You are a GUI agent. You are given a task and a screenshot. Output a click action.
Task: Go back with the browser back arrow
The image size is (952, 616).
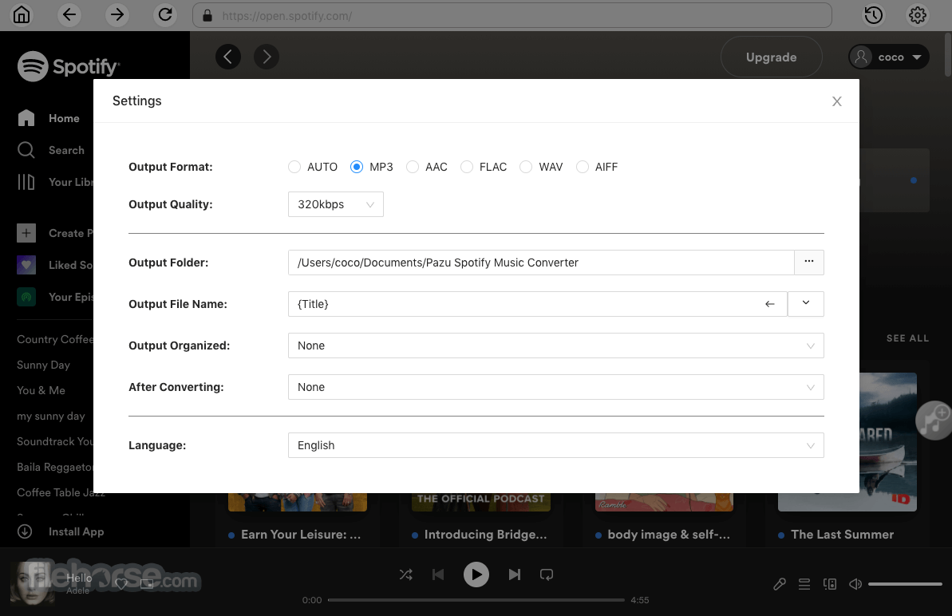pyautogui.click(x=69, y=14)
